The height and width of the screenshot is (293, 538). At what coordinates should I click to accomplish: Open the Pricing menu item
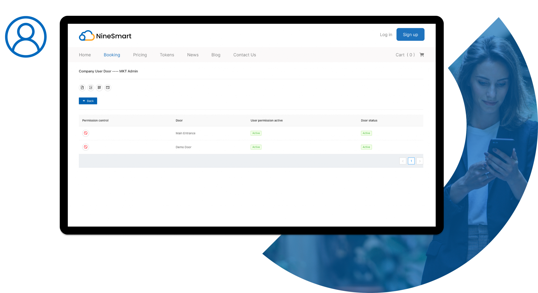(x=140, y=55)
